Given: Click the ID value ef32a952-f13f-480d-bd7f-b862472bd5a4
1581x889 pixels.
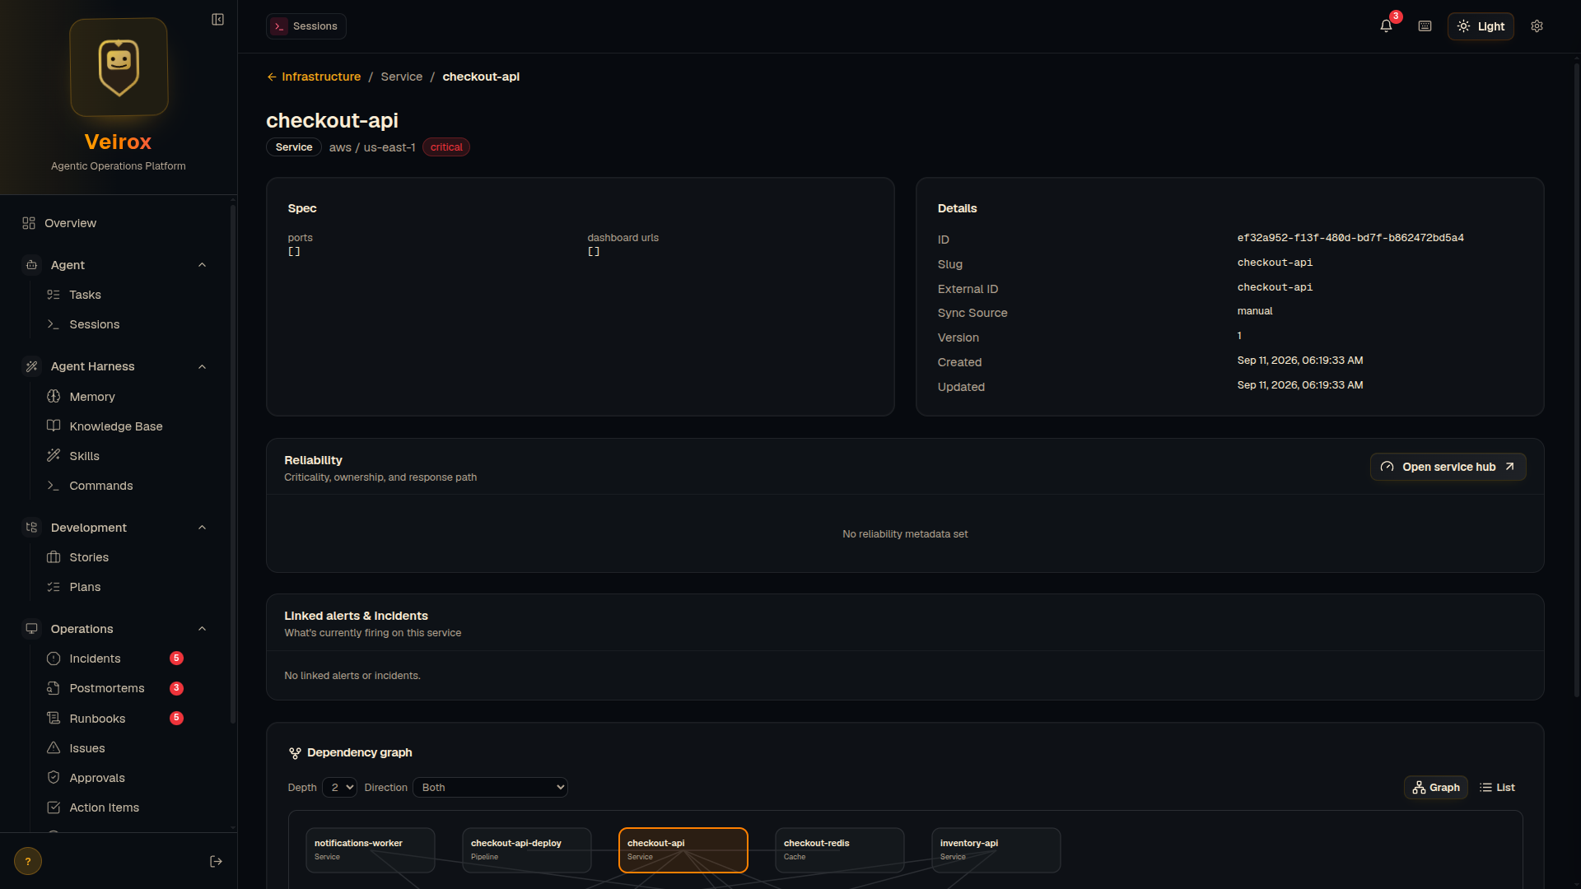Looking at the screenshot, I should click(x=1350, y=238).
